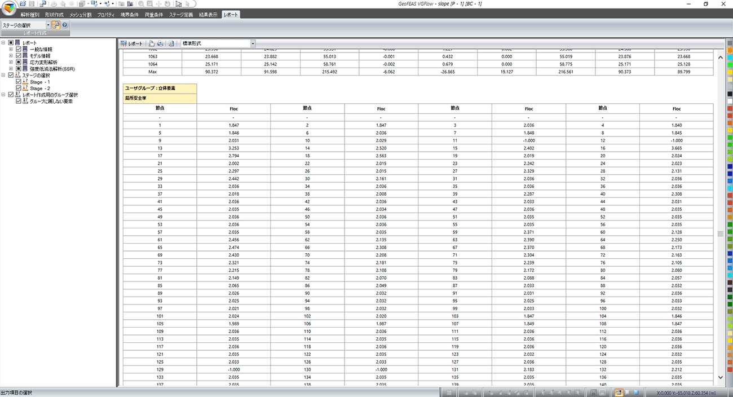The height and width of the screenshot is (397, 733).
Task: Open the GeoFEAS application logo menu
Action: [8, 8]
